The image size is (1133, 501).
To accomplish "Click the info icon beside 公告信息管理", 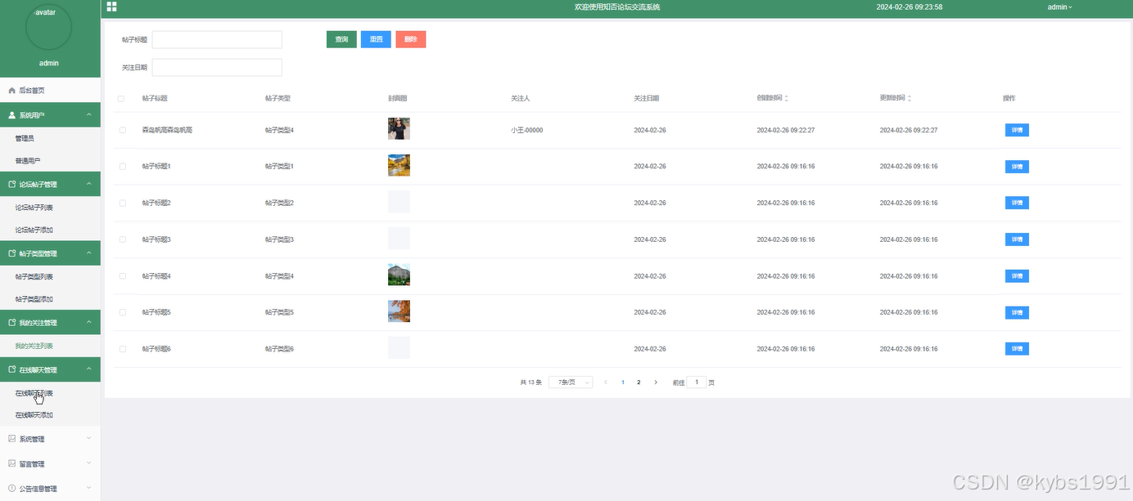I will click(11, 489).
